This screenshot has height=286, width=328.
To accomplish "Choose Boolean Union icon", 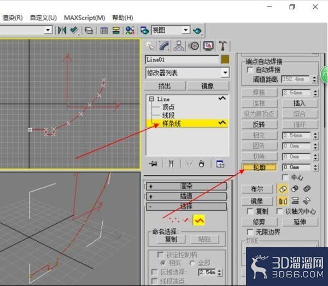I will pyautogui.click(x=283, y=189).
